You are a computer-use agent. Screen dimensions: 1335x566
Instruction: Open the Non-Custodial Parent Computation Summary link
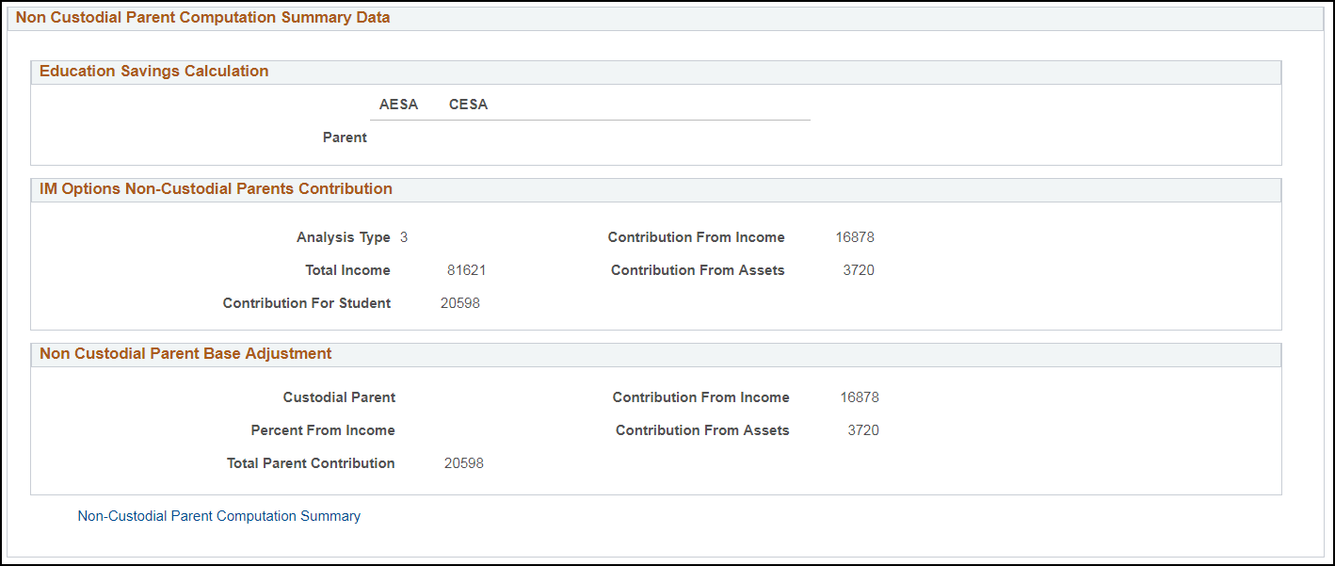218,515
